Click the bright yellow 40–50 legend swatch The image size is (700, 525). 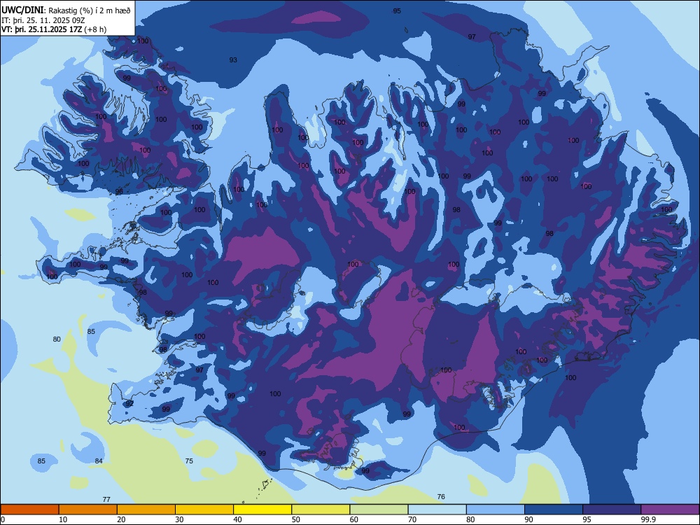point(262,510)
